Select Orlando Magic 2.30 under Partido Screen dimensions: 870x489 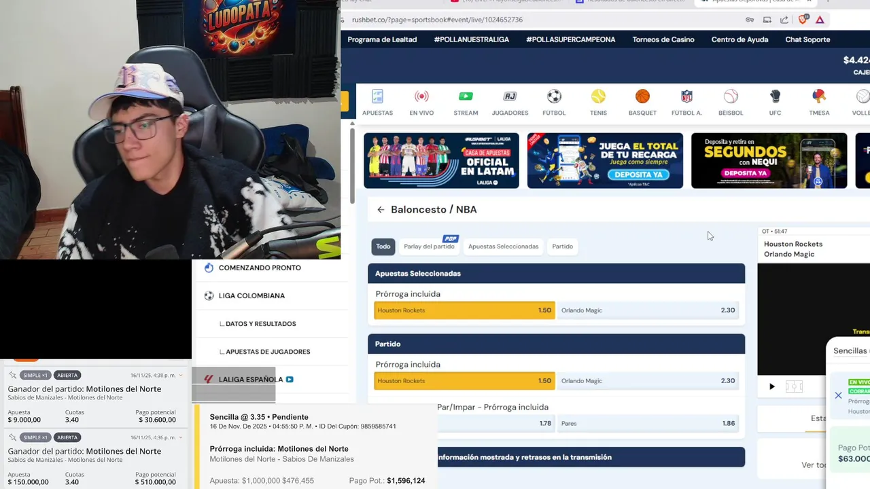(x=648, y=381)
